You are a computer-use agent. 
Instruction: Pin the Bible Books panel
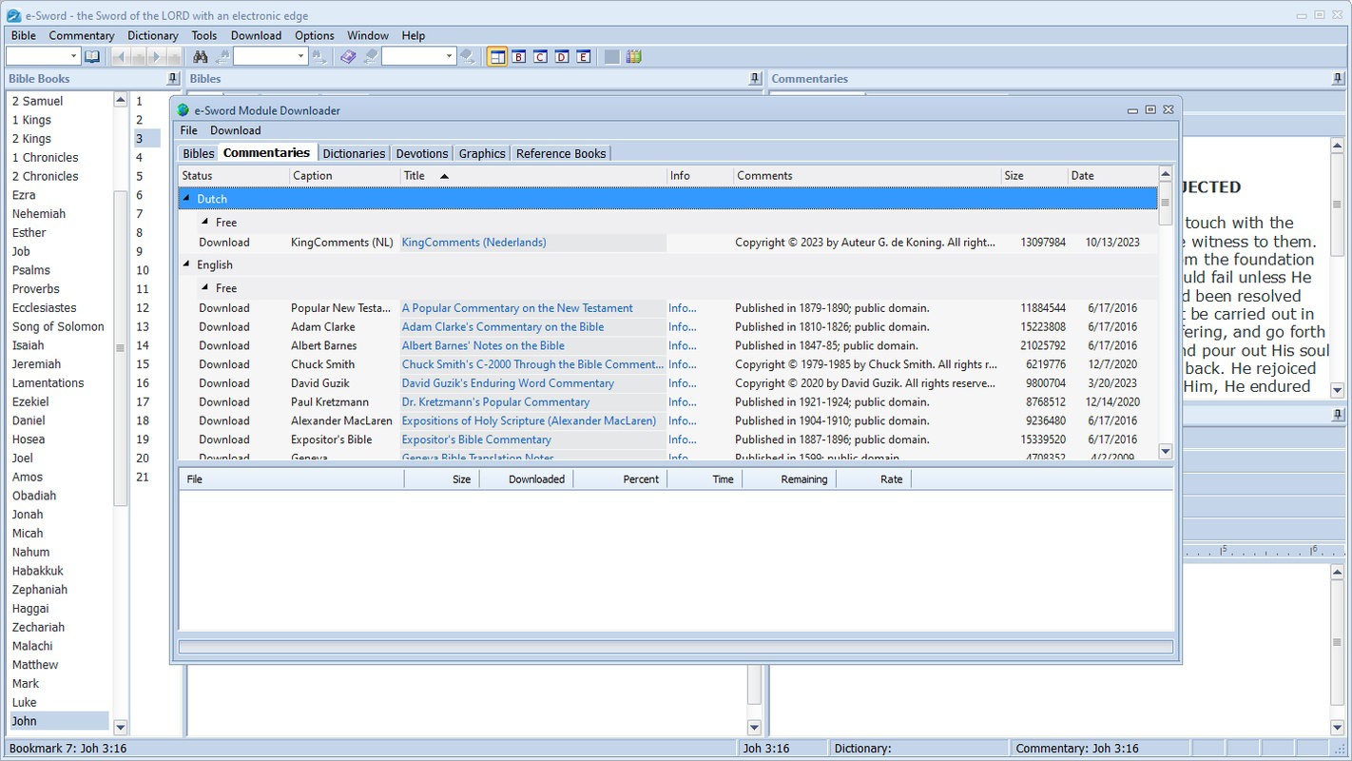click(172, 79)
